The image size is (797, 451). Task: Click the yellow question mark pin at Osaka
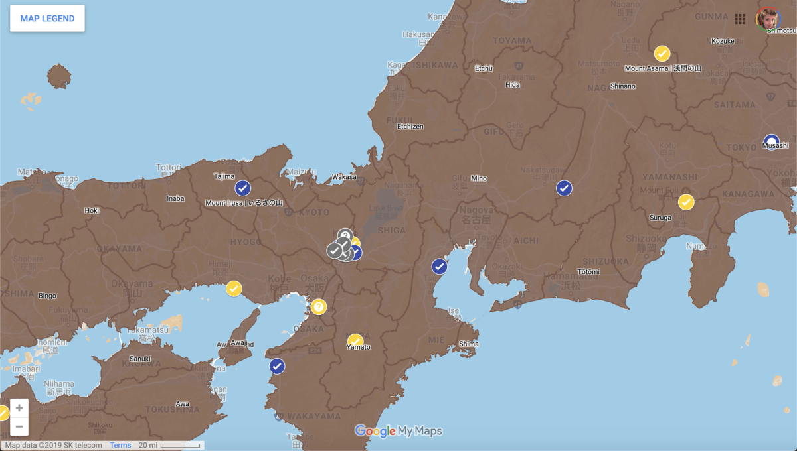[x=319, y=307]
